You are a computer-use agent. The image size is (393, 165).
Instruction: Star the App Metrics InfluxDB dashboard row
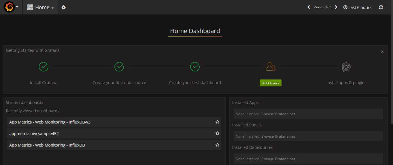tap(217, 145)
